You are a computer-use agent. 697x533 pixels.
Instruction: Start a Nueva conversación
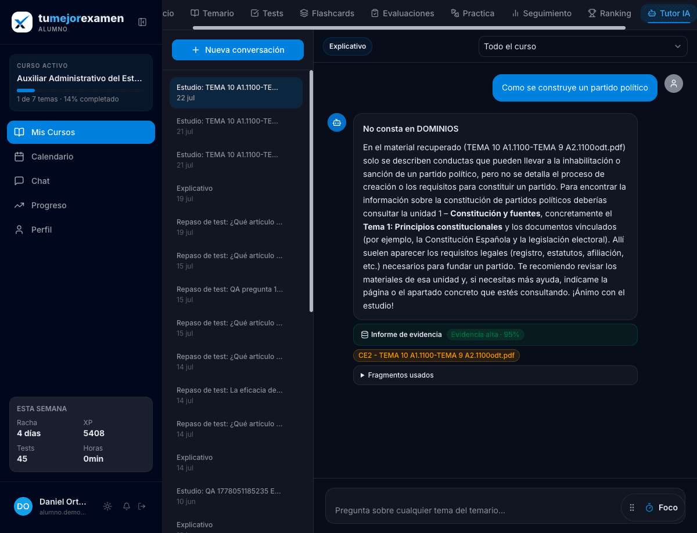[238, 50]
